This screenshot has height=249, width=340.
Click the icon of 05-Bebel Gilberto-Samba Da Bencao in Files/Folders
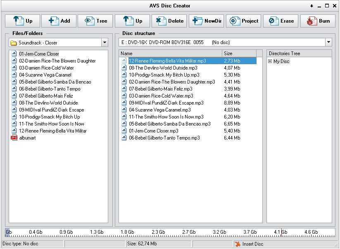14,81
